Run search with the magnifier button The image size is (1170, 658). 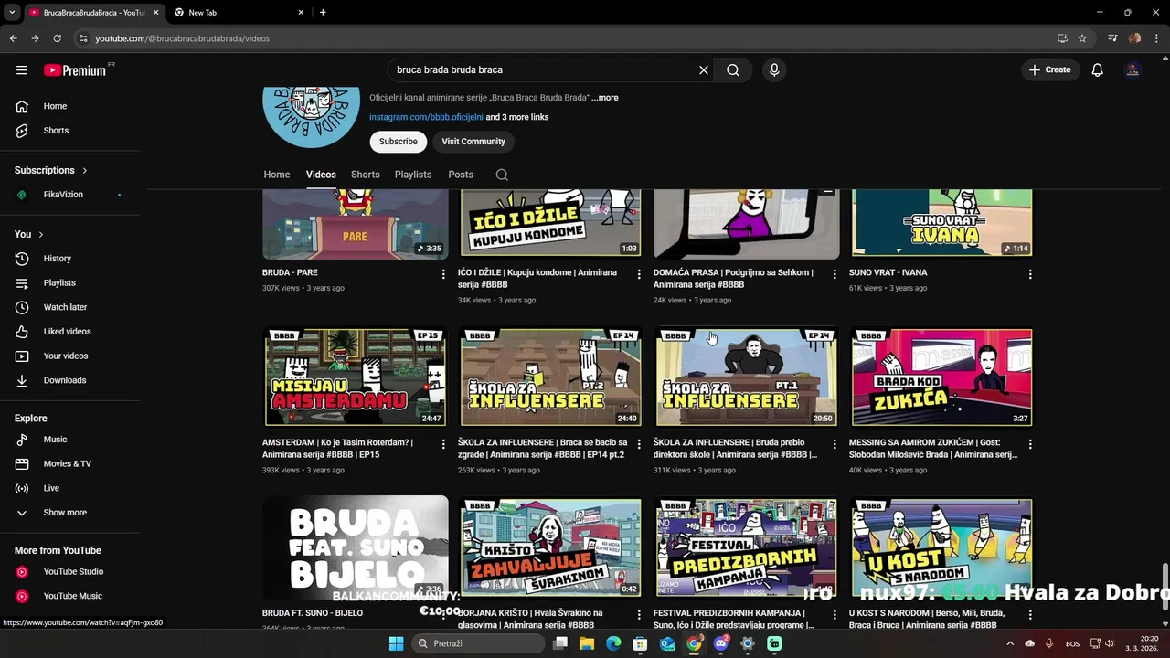point(733,69)
